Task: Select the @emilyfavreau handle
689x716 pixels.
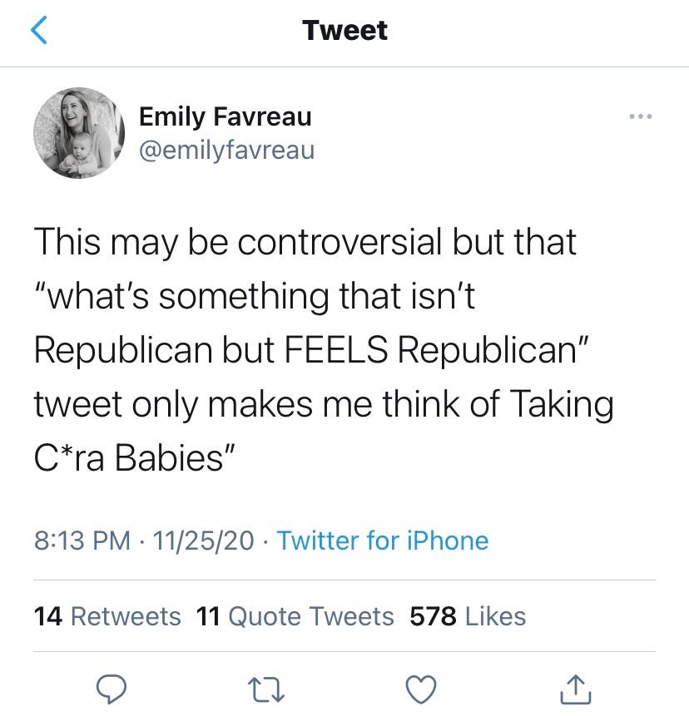Action: pos(226,151)
